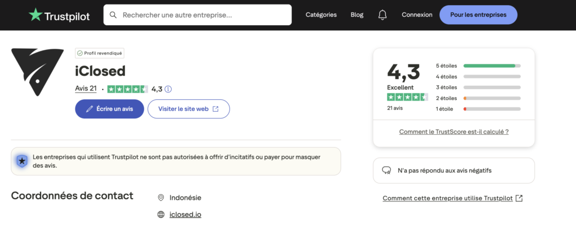This screenshot has height=248, width=576.
Task: Go to the Blog page
Action: [357, 15]
